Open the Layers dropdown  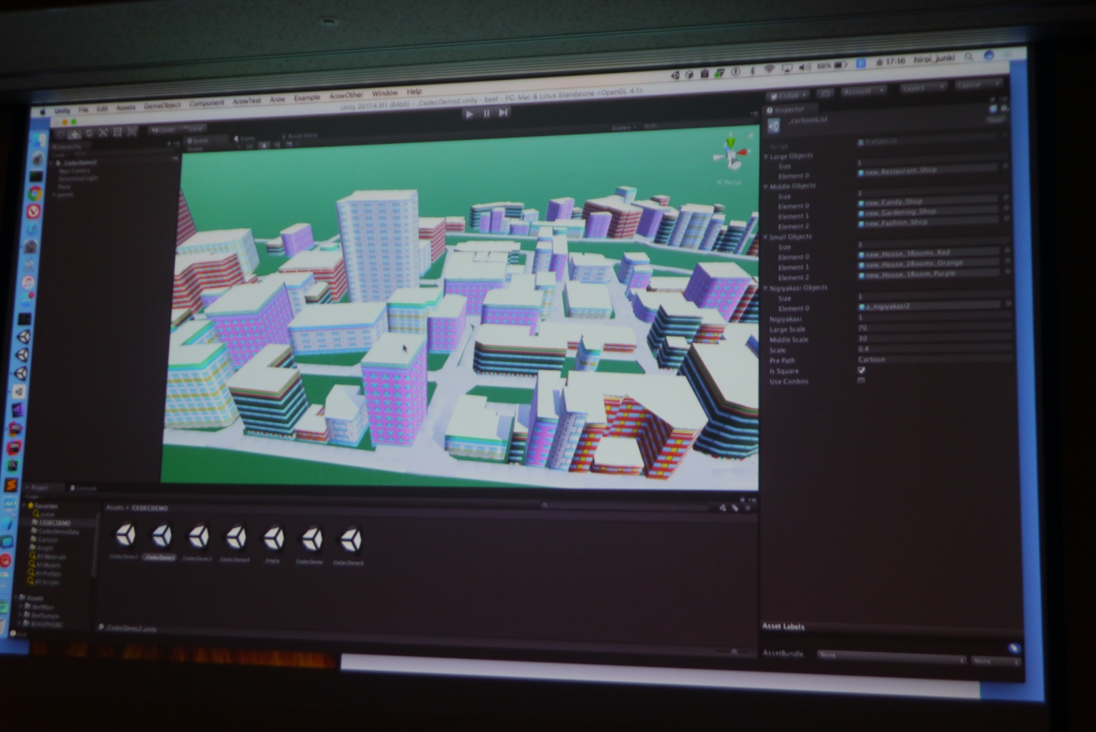click(x=922, y=88)
